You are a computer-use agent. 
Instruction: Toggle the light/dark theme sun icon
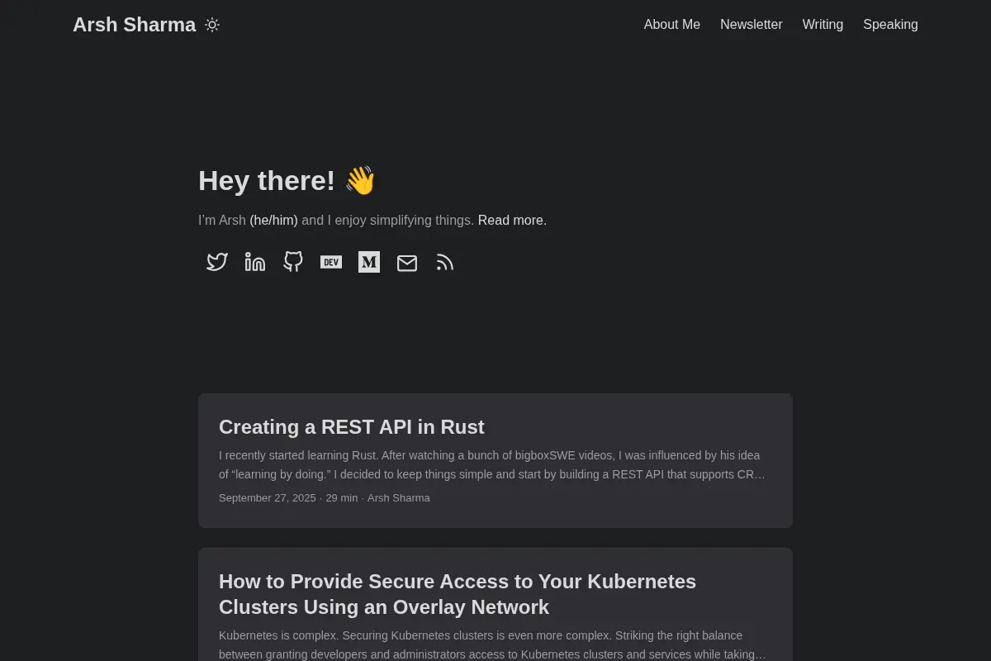212,25
